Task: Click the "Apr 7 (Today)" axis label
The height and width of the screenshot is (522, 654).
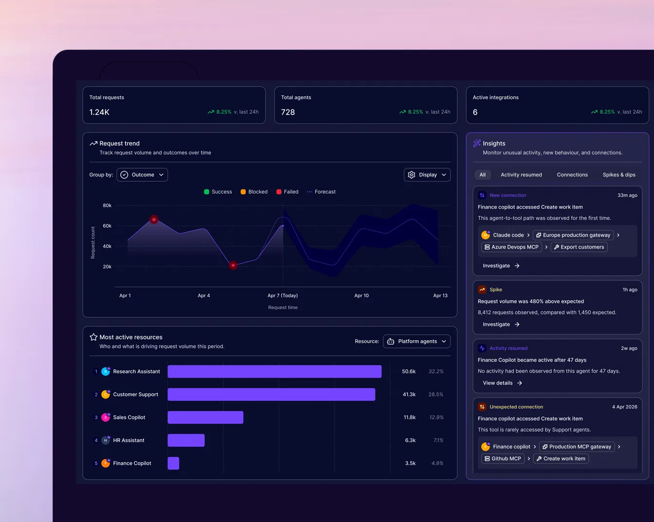Action: [x=283, y=296]
